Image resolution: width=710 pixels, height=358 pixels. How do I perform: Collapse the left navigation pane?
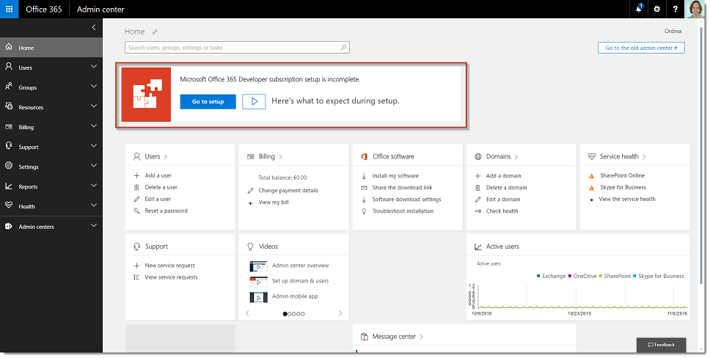pos(94,27)
